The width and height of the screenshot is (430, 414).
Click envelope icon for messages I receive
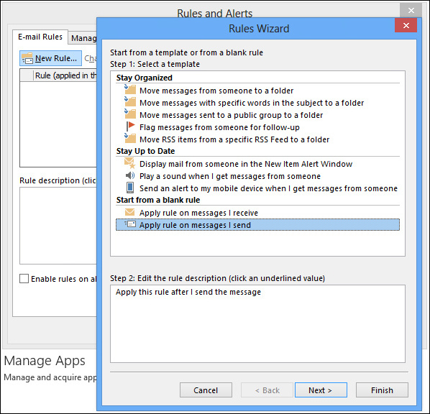coord(129,212)
